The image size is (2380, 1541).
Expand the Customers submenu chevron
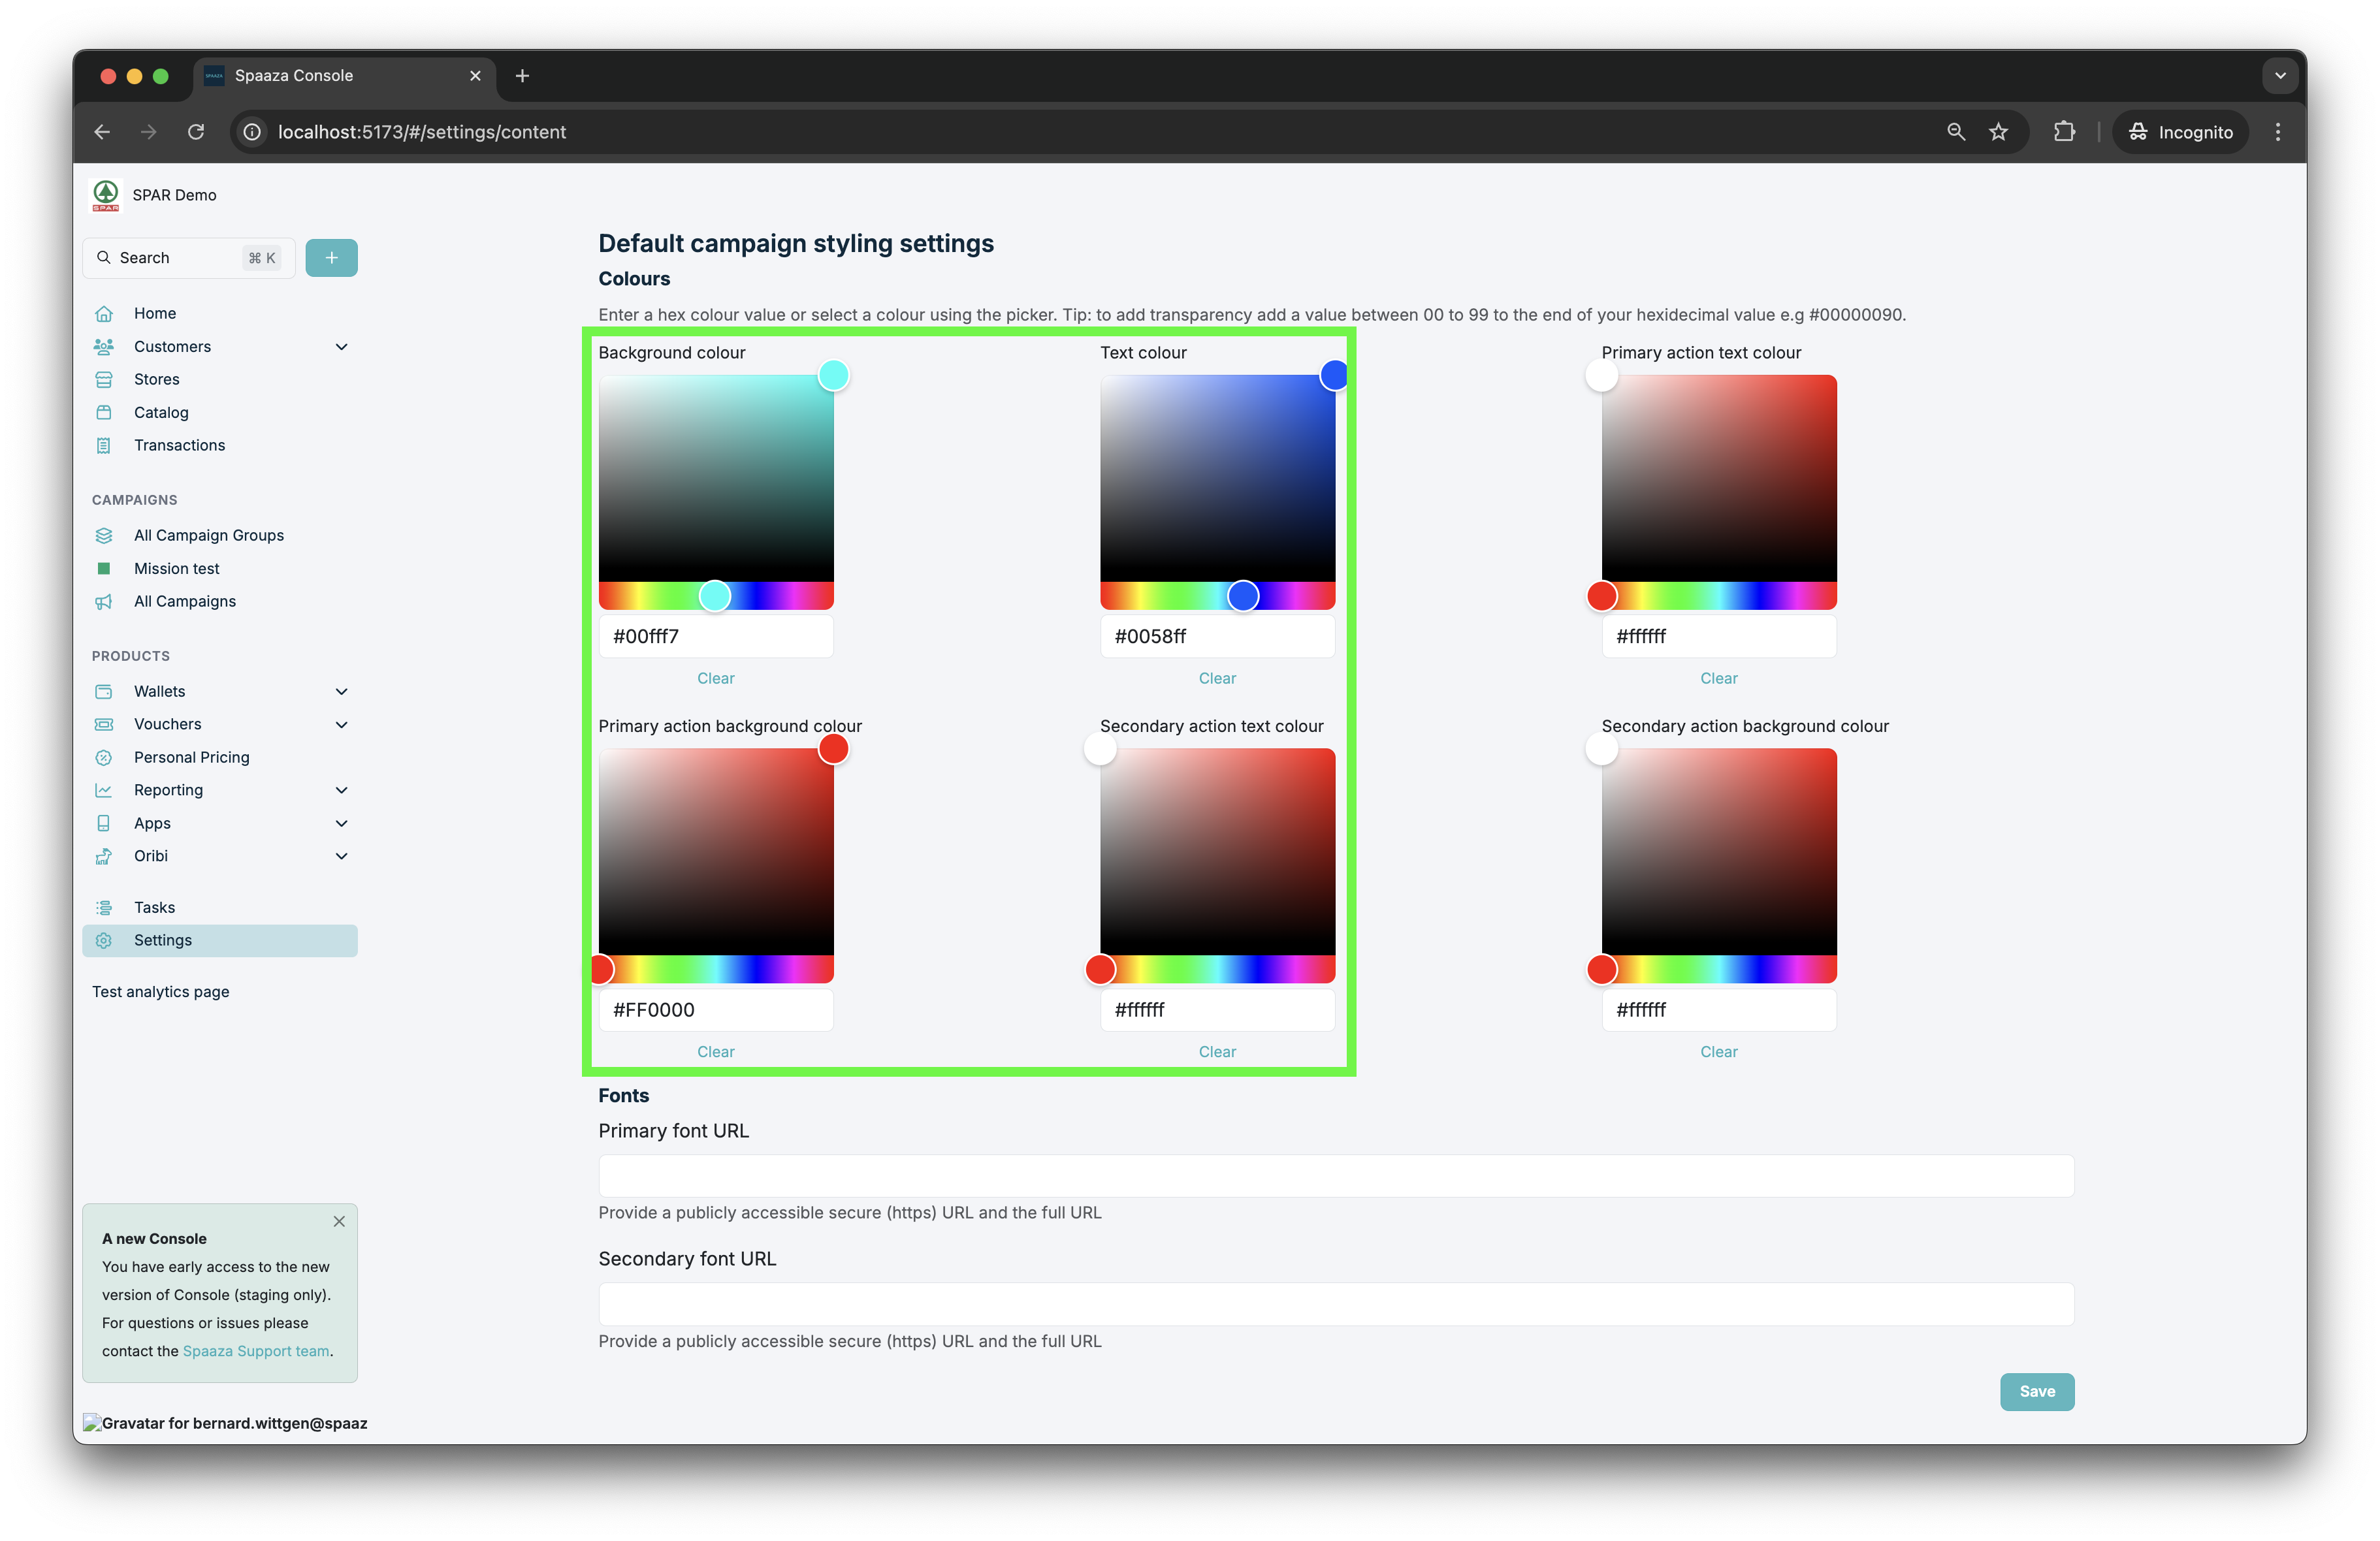click(341, 347)
